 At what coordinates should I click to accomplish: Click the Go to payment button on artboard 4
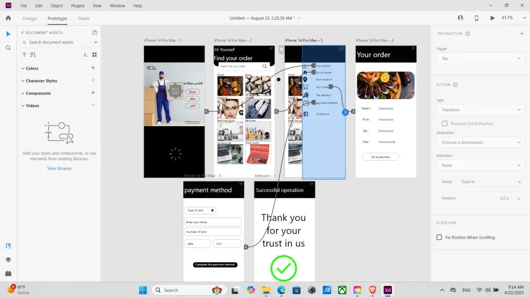point(381,157)
